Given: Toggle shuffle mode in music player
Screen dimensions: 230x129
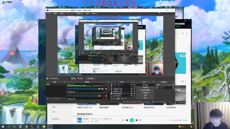Looking at the screenshot, I should coord(123,120).
